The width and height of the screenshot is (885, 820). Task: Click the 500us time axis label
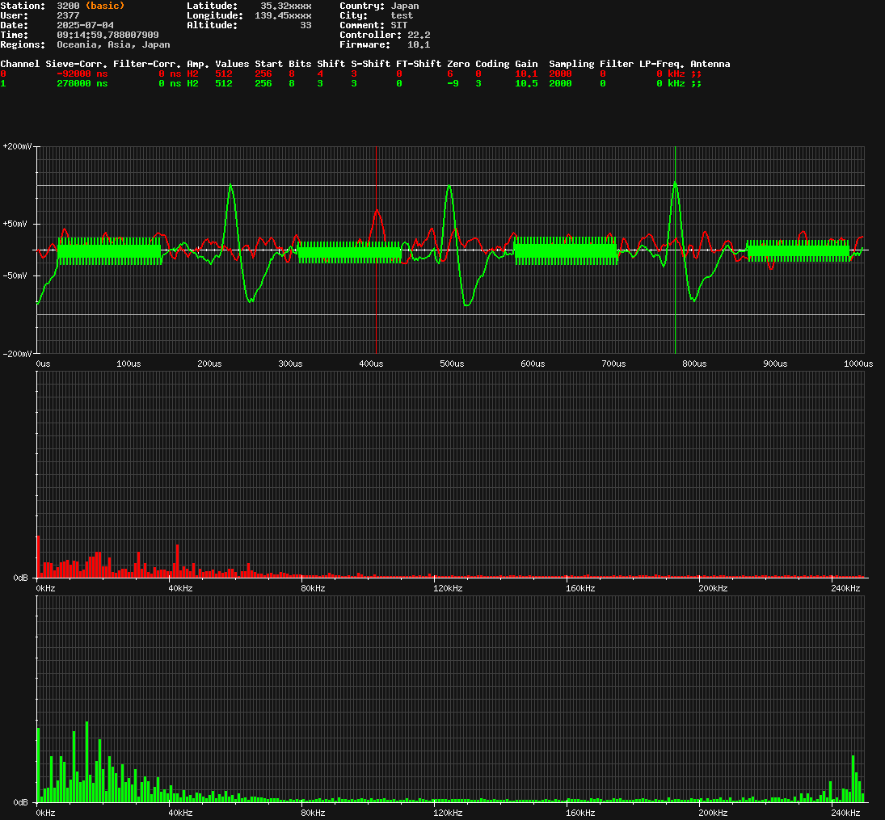(452, 364)
